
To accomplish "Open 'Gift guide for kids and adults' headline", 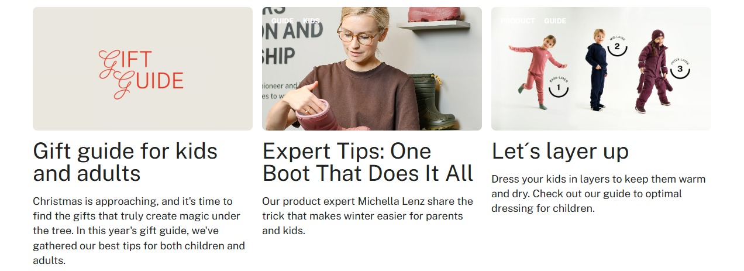I will [125, 162].
